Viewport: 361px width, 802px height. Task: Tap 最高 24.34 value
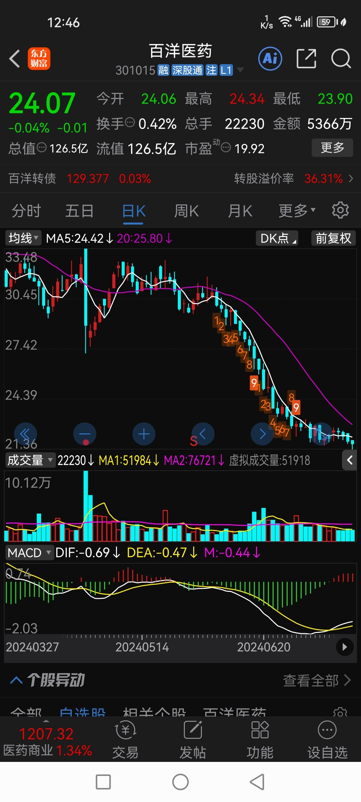coord(247,99)
